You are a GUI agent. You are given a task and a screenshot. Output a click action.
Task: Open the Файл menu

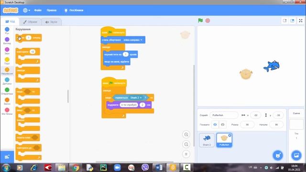(x=38, y=10)
